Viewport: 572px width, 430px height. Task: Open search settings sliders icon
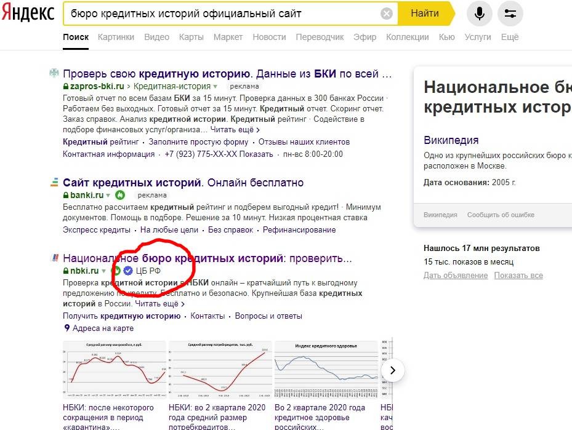[510, 14]
